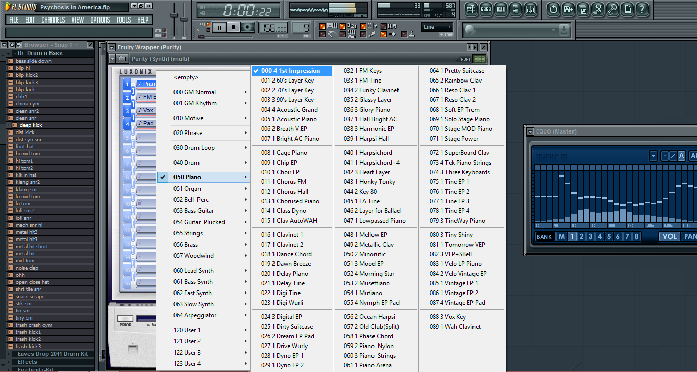The height and width of the screenshot is (372, 697).
Task: Select EQUO bank 5 button
Action: coord(609,236)
